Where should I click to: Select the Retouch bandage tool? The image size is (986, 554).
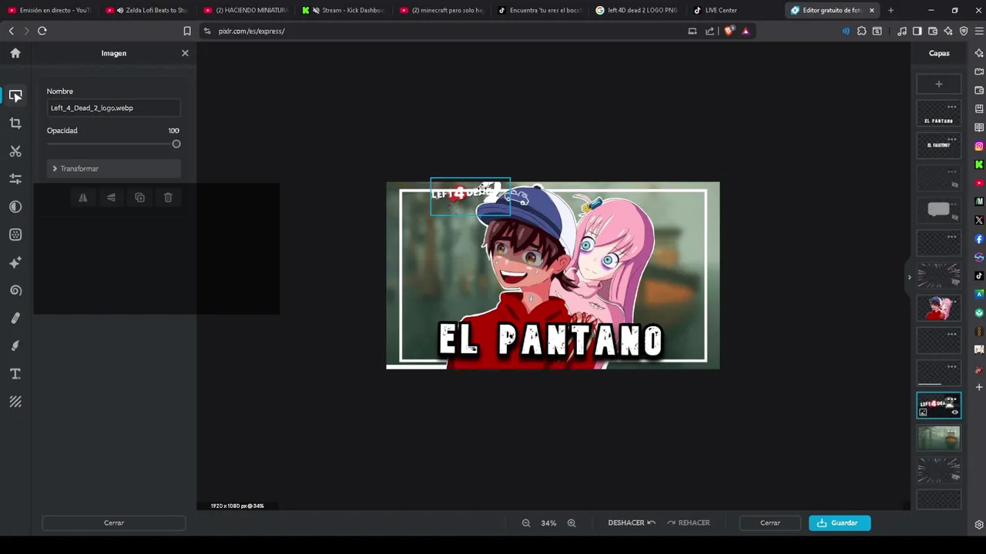point(15,318)
